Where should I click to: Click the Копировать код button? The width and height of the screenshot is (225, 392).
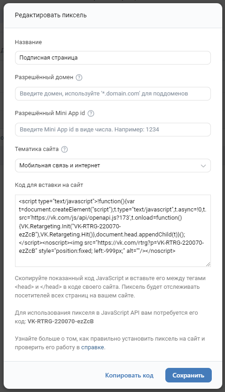(x=129, y=375)
